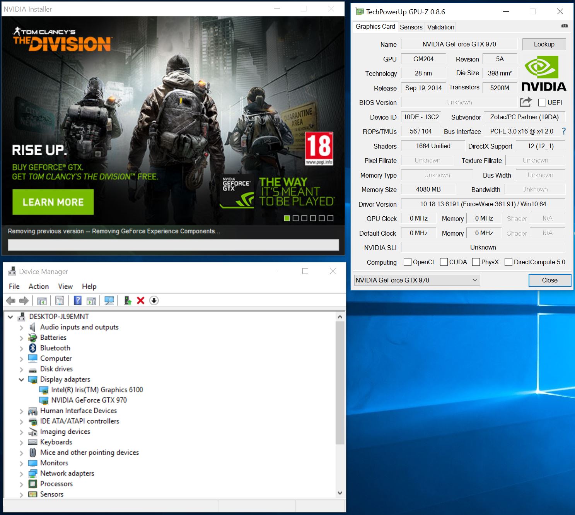Click the GPU Name field in GPU-Z
The image size is (575, 515).
pyautogui.click(x=459, y=44)
